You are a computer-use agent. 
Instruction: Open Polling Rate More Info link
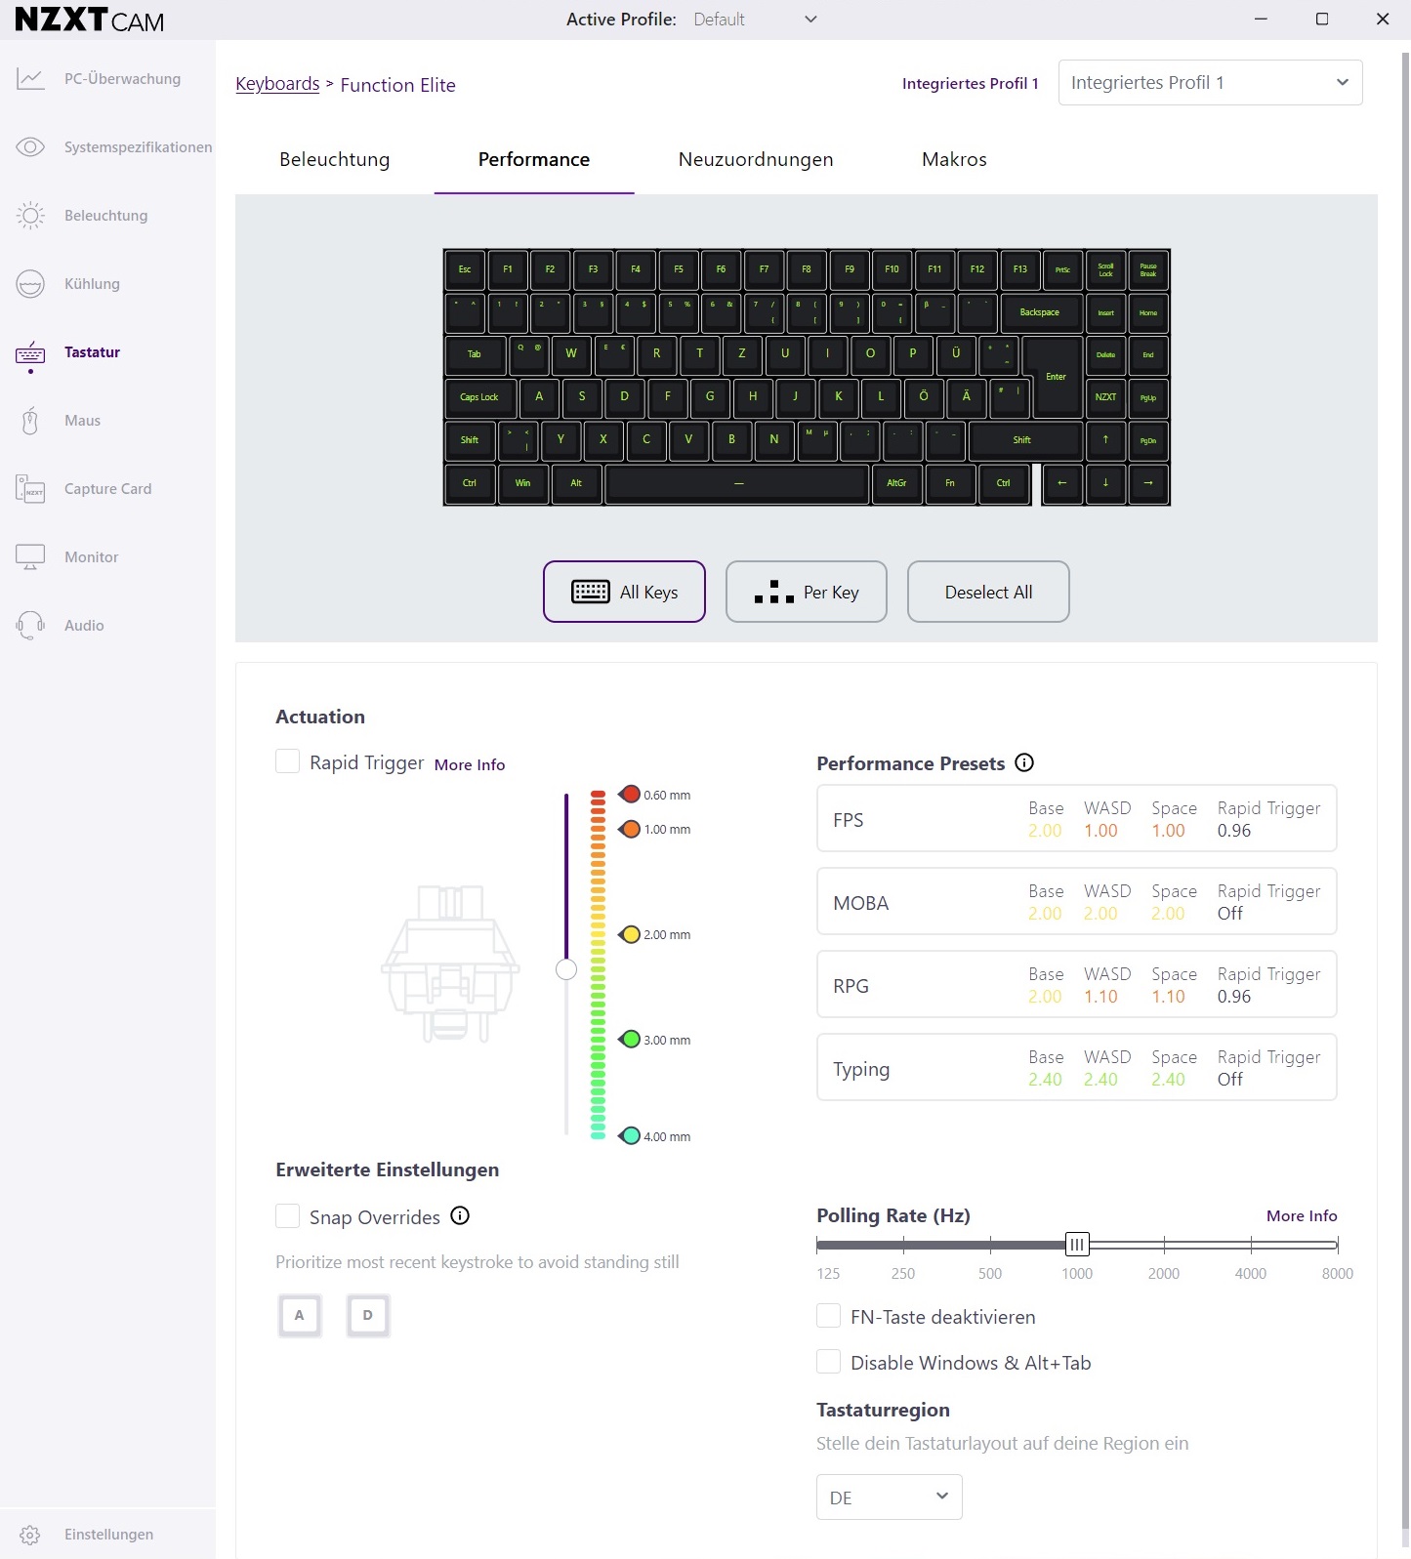pos(1302,1215)
